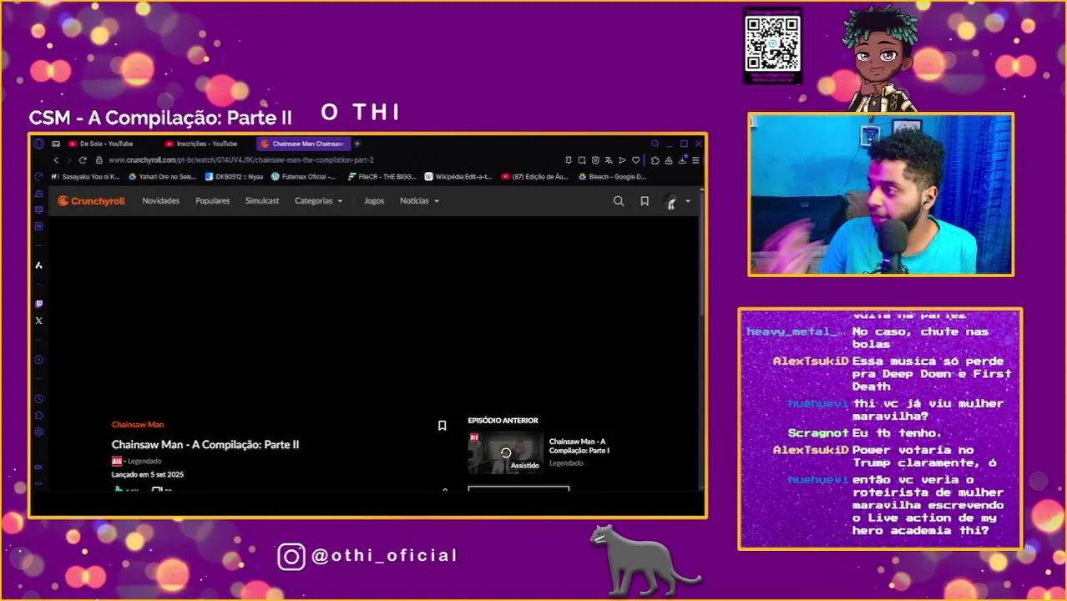
Task: Click the Chainsaw Man - A Compilação: Parte II episode title
Action: pos(205,445)
